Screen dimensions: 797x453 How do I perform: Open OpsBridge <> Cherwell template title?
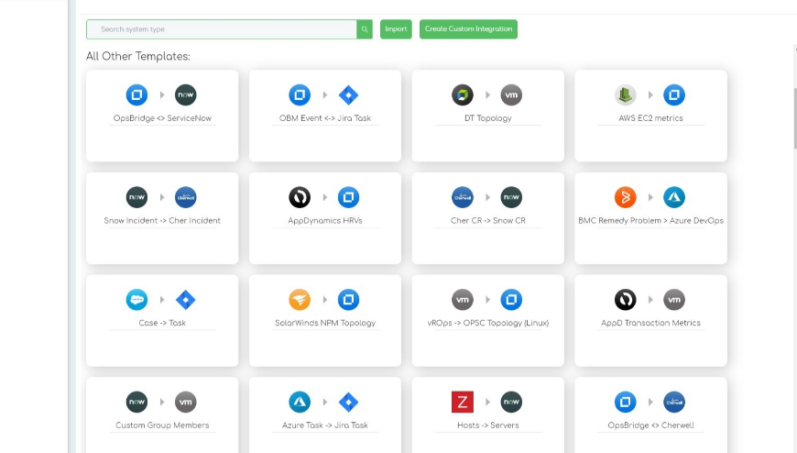pyautogui.click(x=650, y=425)
